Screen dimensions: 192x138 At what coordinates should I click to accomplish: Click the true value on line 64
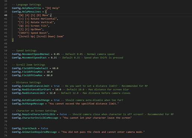[57, 100]
